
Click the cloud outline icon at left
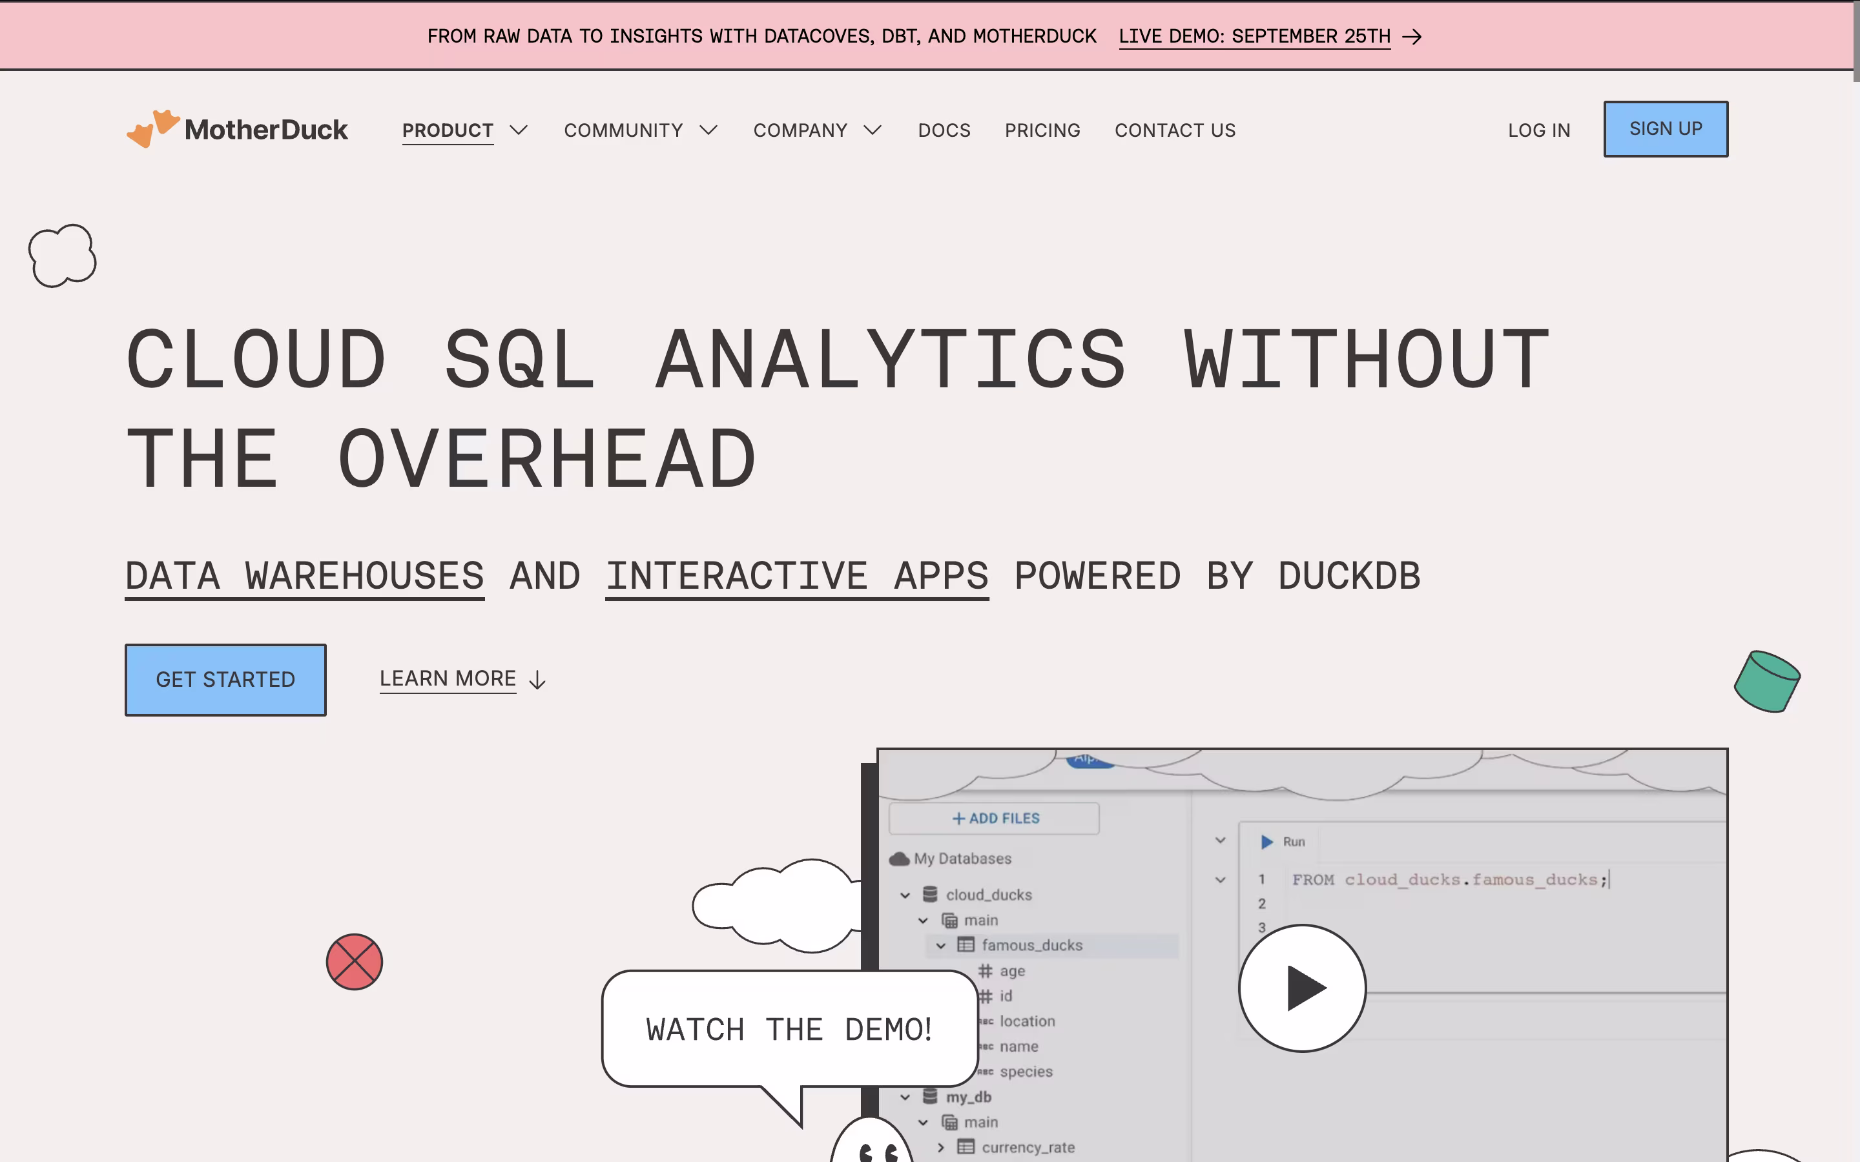point(62,256)
